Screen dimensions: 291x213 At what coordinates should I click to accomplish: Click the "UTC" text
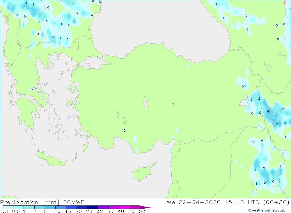coord(253,202)
